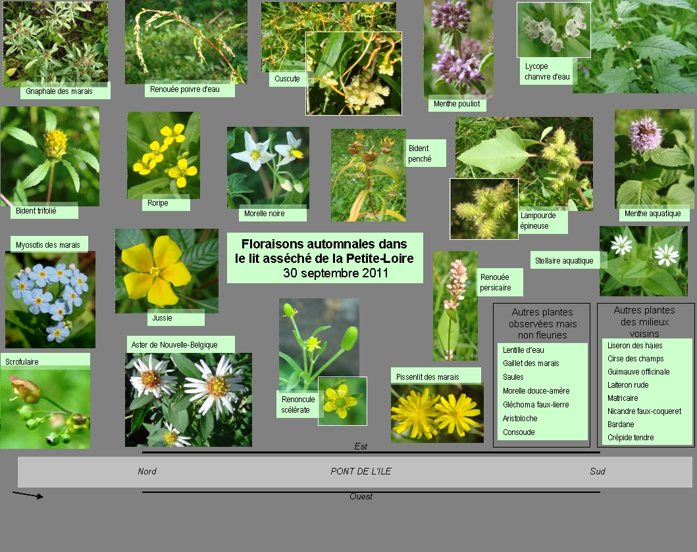Viewport: 697px width, 552px height.
Task: Click the 'Gnaphale des marais' label
Action: (x=57, y=91)
